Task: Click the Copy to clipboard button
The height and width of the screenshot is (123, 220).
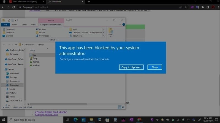Action: pos(131,67)
